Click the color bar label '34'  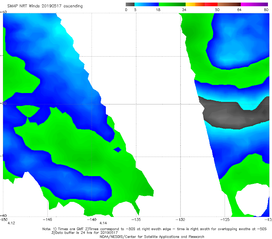[x=184, y=10]
